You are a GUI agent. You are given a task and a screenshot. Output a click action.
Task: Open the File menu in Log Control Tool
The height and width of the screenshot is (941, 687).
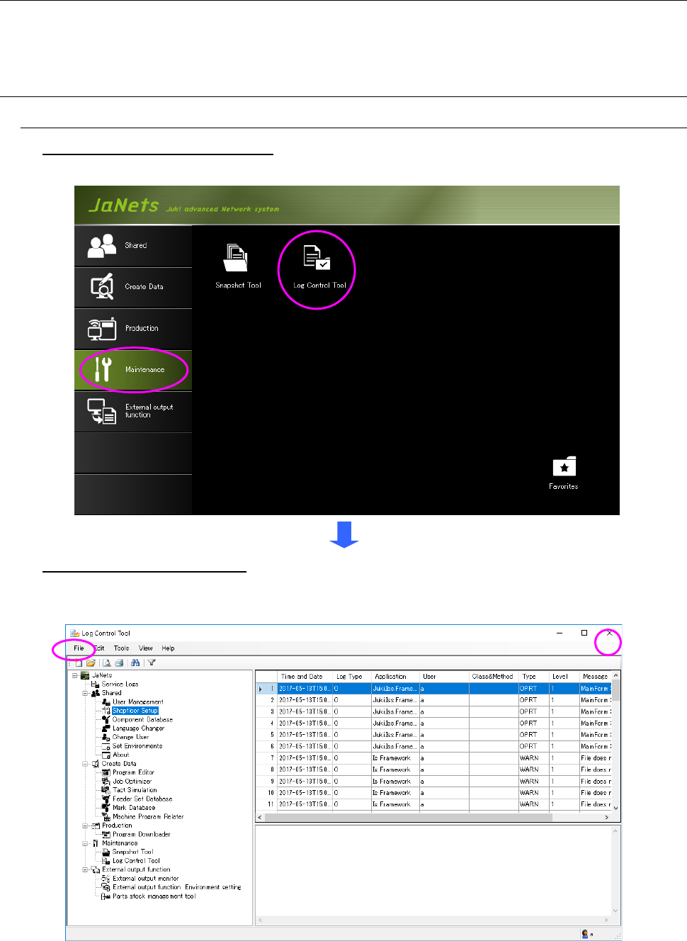[79, 648]
